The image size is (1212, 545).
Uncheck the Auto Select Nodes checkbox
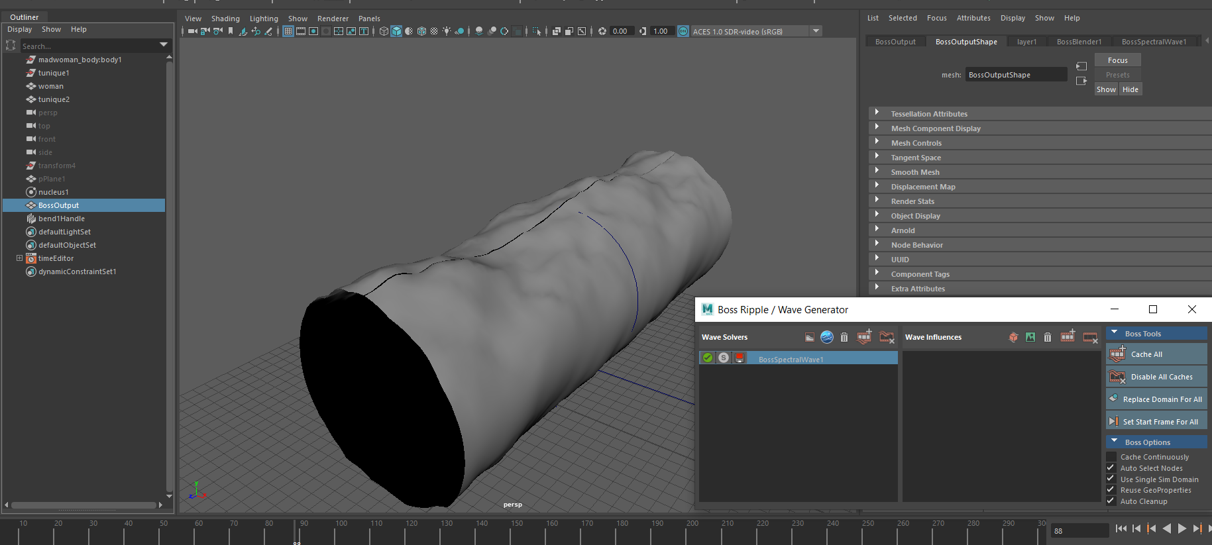(1111, 468)
